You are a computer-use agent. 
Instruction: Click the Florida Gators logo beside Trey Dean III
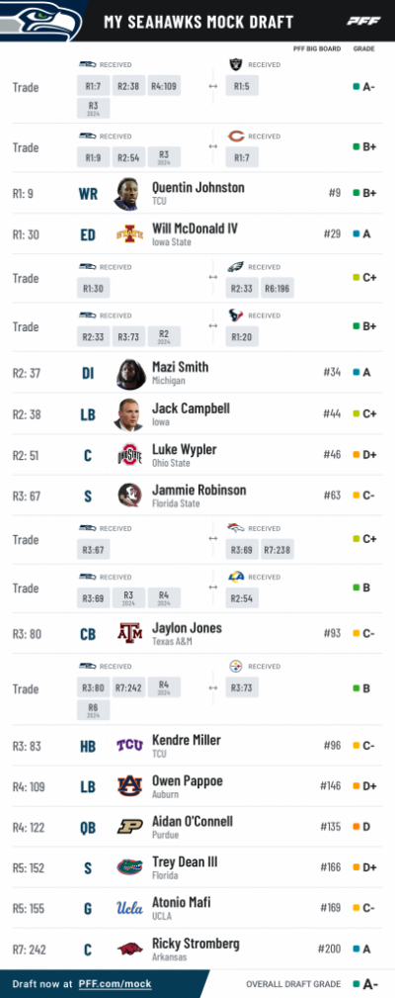click(129, 866)
